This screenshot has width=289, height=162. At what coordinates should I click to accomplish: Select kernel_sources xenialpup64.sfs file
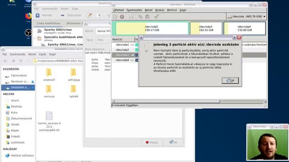(49, 121)
